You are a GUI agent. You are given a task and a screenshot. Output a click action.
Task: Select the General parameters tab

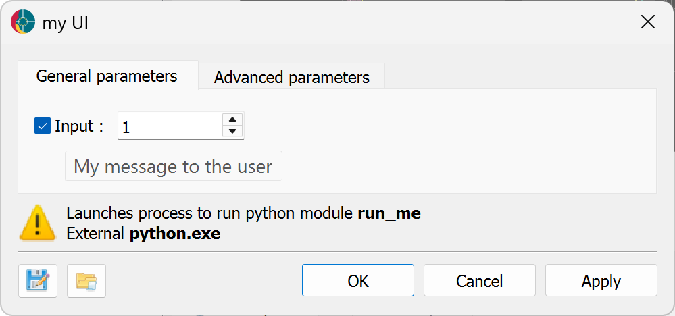pos(107,76)
